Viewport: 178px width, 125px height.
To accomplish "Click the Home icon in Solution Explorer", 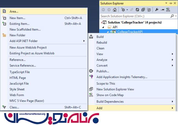I will point(115,10).
